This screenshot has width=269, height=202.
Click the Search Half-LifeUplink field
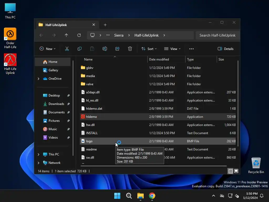tap(218, 35)
